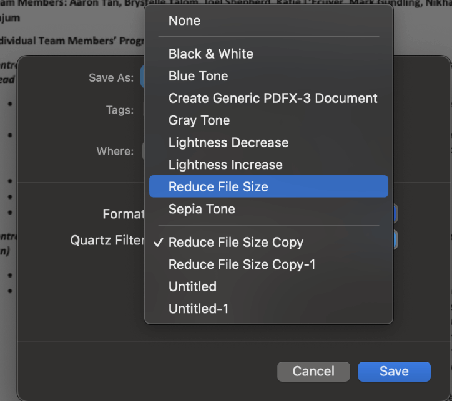The width and height of the screenshot is (452, 401).
Task: Select Create Generic PDFX-3 Document
Action: 272,98
